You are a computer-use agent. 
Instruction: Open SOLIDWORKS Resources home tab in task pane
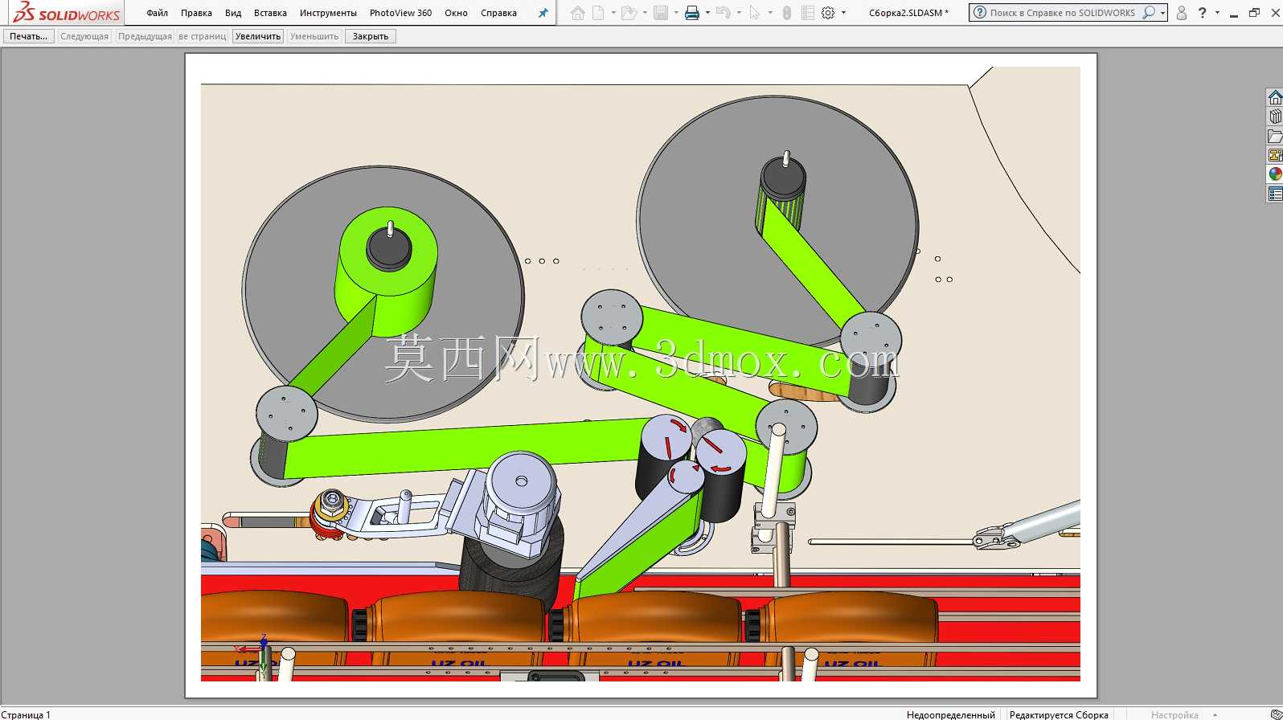1275,98
